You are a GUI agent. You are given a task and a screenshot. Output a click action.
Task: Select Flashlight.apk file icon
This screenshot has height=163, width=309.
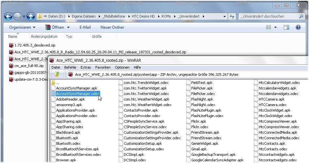pos(188,99)
